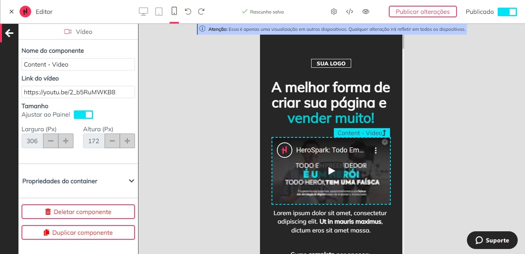Decrease Largura with minus button
Screen dimensions: 525x254
pos(50,141)
